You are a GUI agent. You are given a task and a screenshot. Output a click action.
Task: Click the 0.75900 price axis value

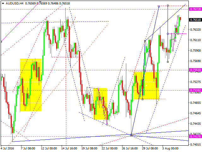(x=195, y=50)
